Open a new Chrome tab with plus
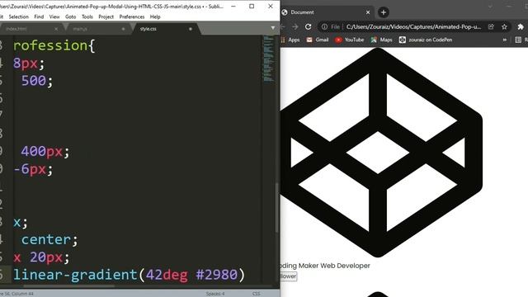 [x=383, y=12]
